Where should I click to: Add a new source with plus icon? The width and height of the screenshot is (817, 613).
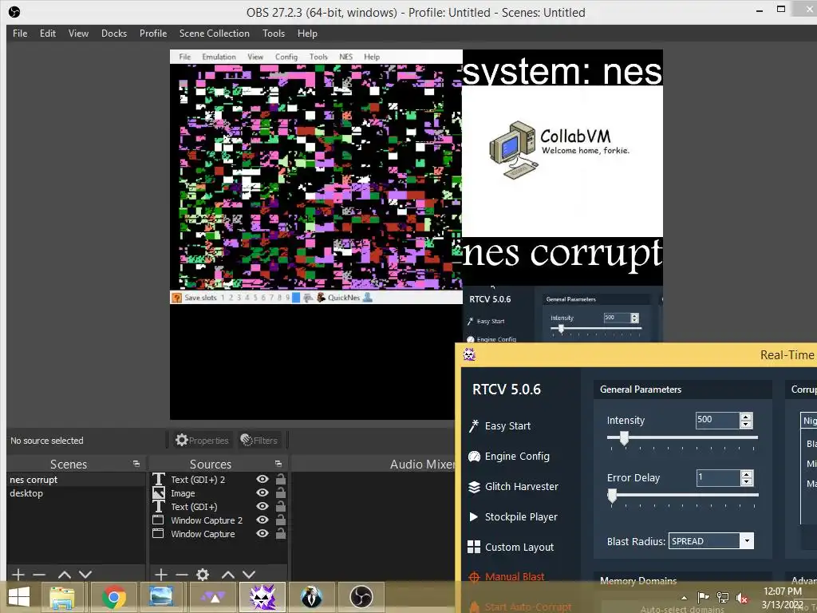[161, 575]
